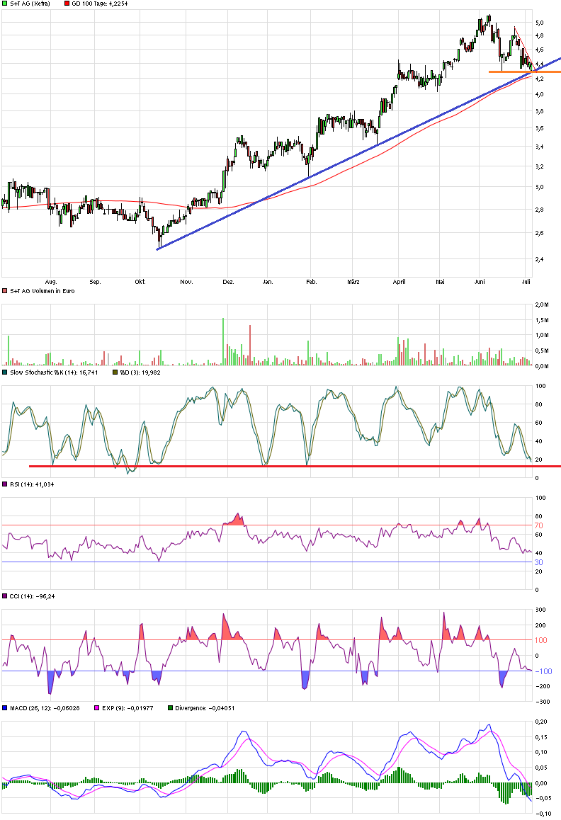Screen dimensions: 561x820
Task: Click the blue 30 level label on RSI
Action: tap(538, 562)
